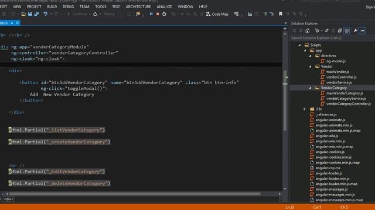This screenshot has height=210, width=375.
Task: Click the div breadcrumb below the editor
Action: [x=9, y=199]
